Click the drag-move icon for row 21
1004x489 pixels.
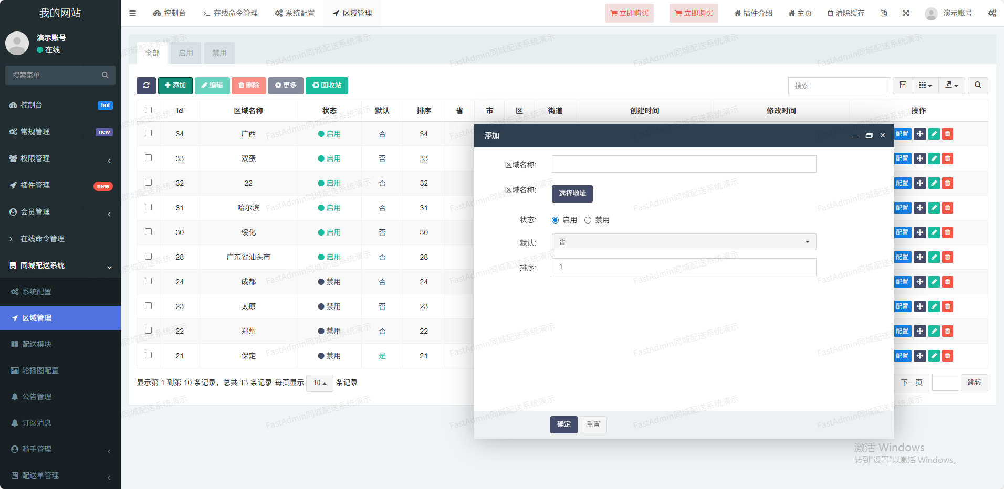tap(919, 356)
